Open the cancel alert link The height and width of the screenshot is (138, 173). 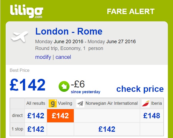63,57
